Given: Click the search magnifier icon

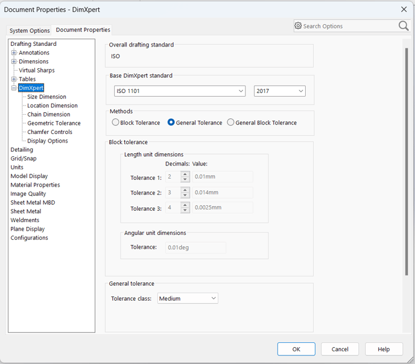Looking at the screenshot, I should (404, 26).
